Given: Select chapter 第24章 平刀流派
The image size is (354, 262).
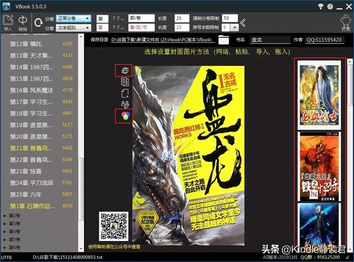Looking at the screenshot, I should pos(40,183).
